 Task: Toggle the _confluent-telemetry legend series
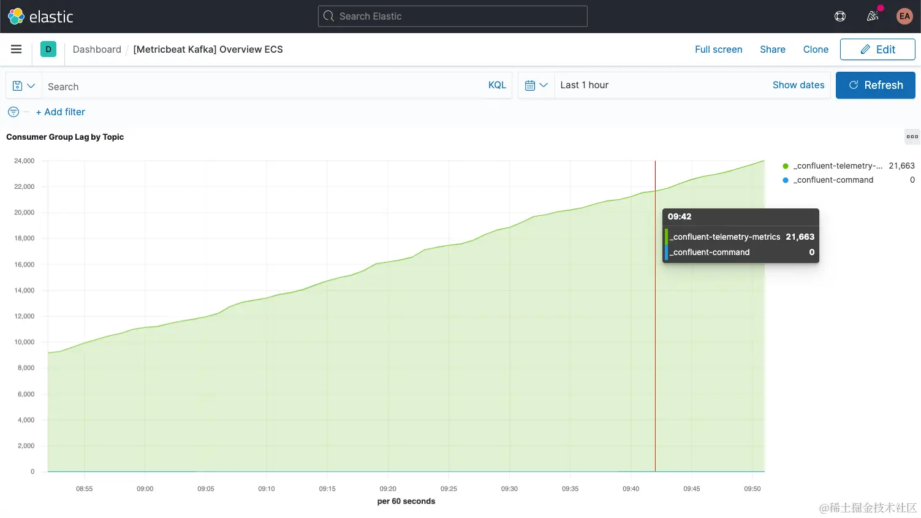(x=838, y=166)
